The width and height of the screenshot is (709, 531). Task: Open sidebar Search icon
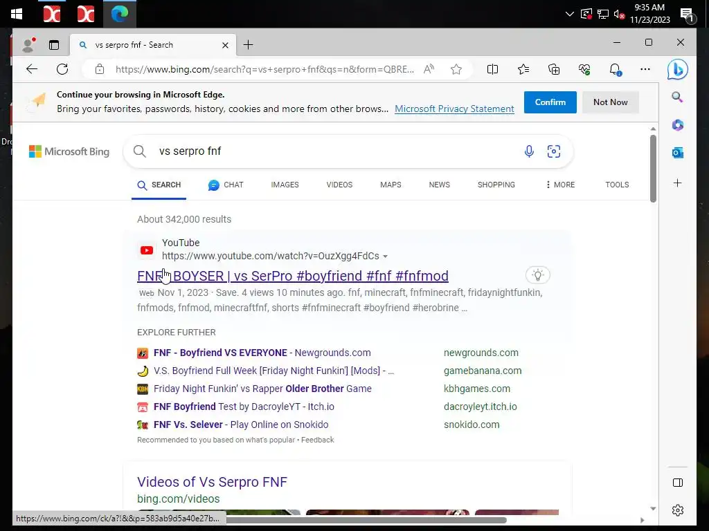pyautogui.click(x=677, y=97)
